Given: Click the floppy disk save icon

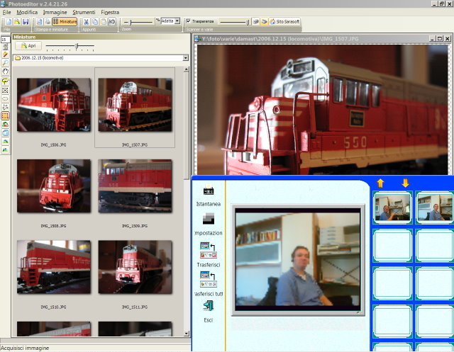Looking at the screenshot, I should (x=26, y=22).
